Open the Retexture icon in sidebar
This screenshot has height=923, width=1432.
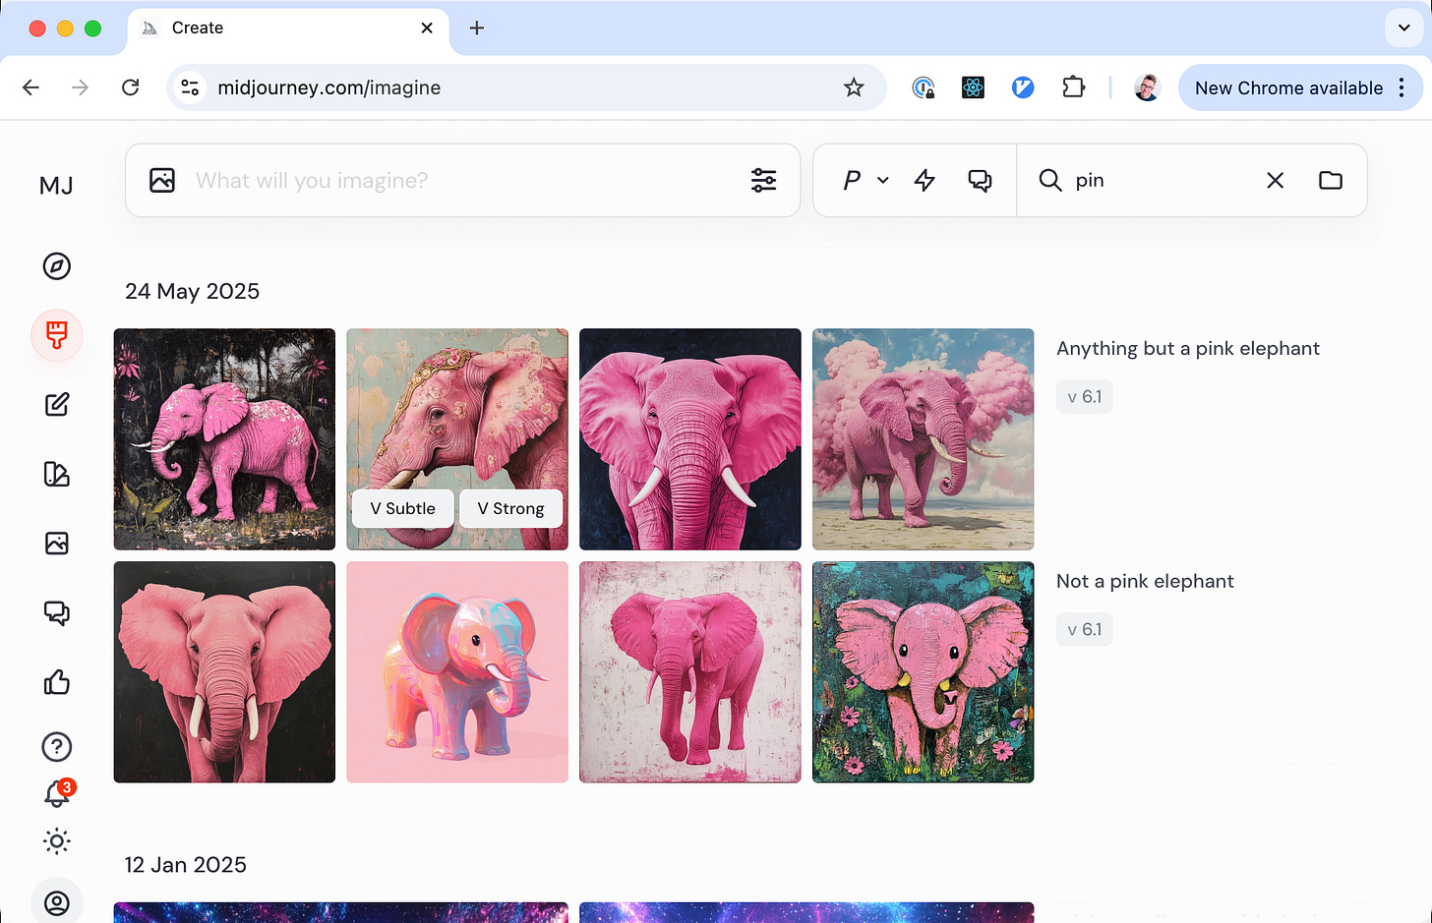57,474
